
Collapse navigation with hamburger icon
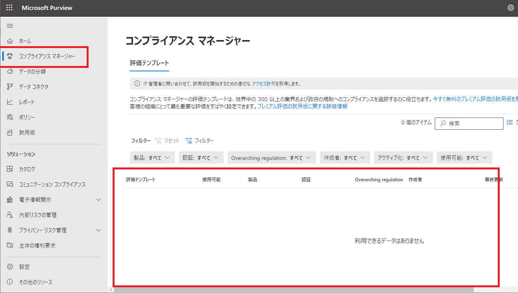[10, 26]
